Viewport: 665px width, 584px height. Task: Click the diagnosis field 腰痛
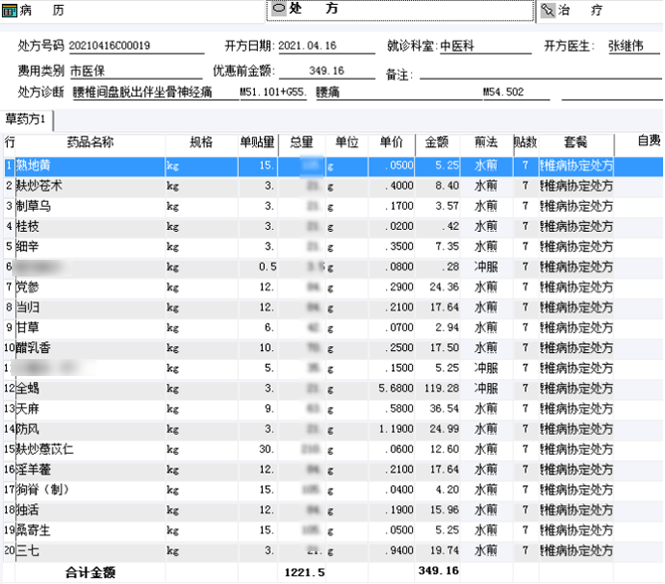pos(398,92)
